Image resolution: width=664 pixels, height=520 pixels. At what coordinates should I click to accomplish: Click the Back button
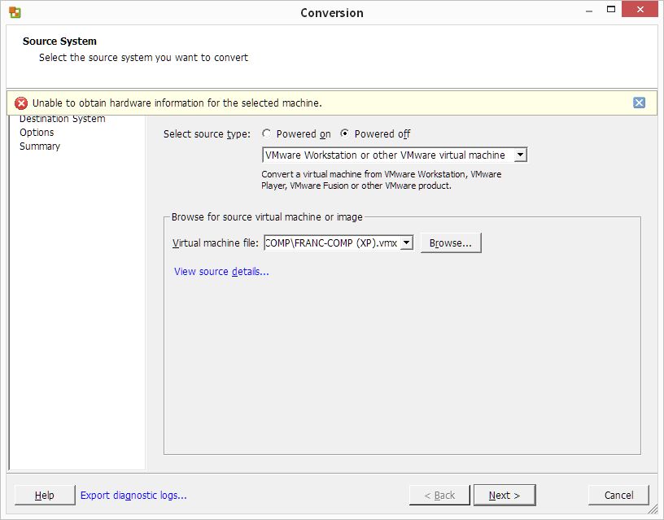tap(439, 495)
